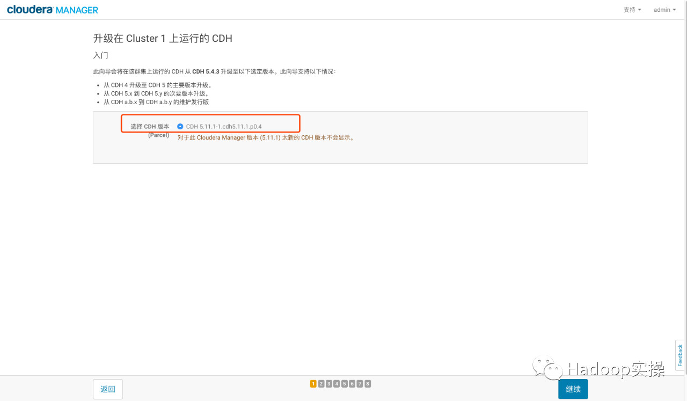Go to wizard step 7
This screenshot has width=687, height=401.
(x=360, y=384)
